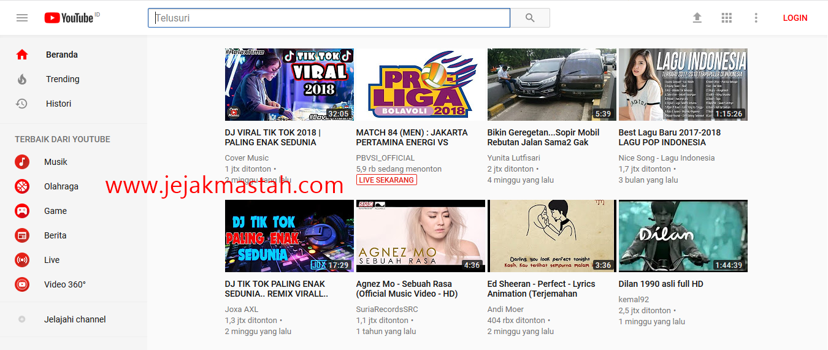
Task: Open the Ed Sheeran Perfect lyrics thumbnail
Action: coord(552,236)
